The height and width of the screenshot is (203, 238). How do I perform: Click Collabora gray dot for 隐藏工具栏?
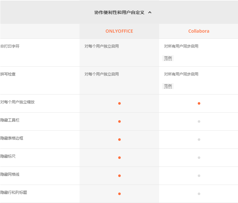(199, 121)
